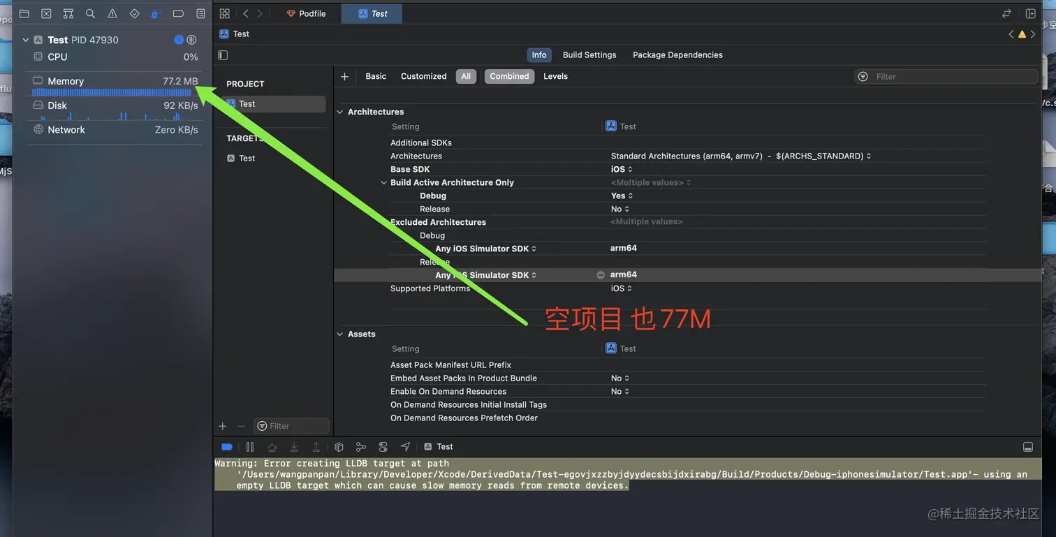Select the Debug navigator icon
Viewport: 1056px width, 537px height.
coord(156,13)
